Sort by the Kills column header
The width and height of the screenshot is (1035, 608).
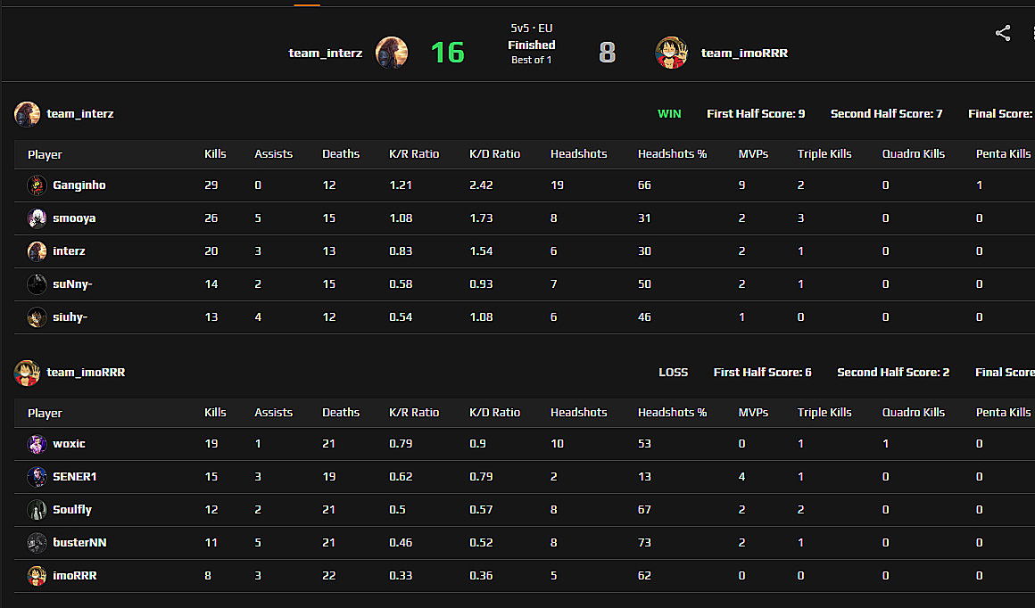(x=215, y=153)
